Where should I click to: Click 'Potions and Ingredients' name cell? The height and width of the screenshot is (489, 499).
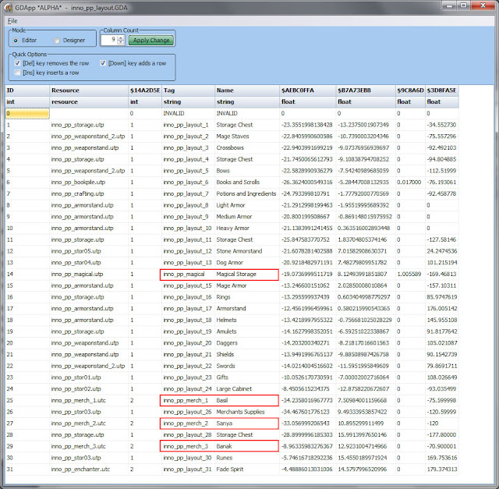[247, 193]
